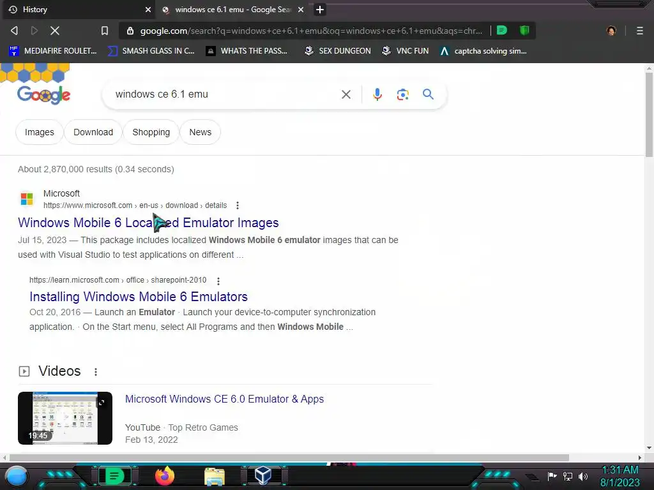Open Action Center flag in system tray
Image resolution: width=654 pixels, height=490 pixels.
552,476
